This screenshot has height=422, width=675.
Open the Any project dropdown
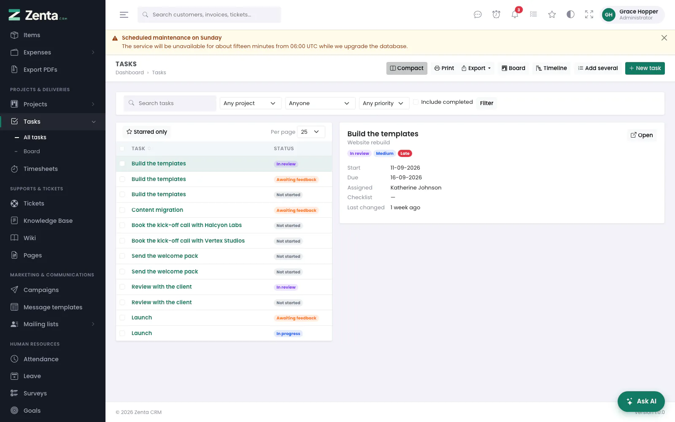click(251, 103)
